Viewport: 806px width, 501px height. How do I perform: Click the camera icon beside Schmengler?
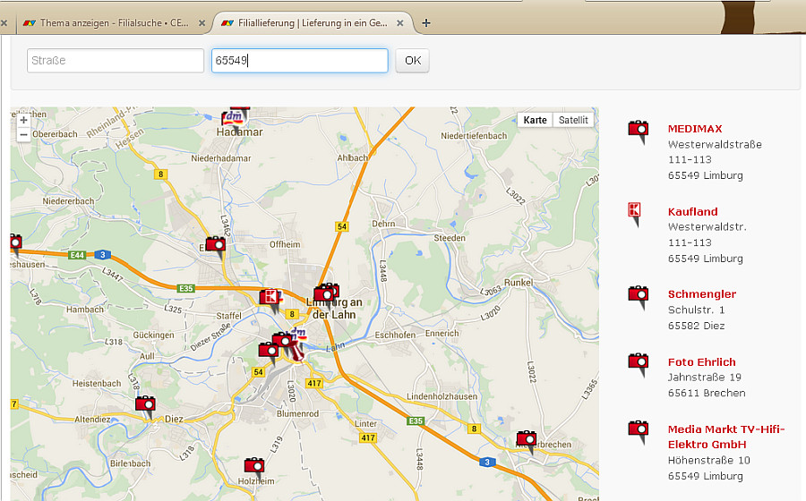pyautogui.click(x=638, y=295)
